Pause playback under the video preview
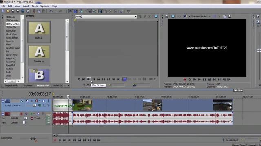The height and width of the screenshot is (146, 261). (x=204, y=79)
